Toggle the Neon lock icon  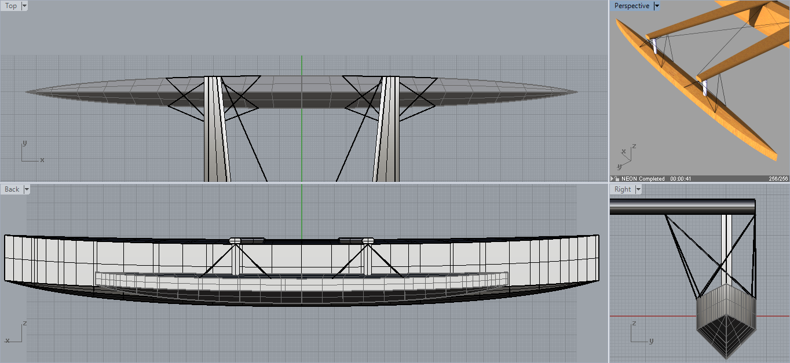click(617, 179)
